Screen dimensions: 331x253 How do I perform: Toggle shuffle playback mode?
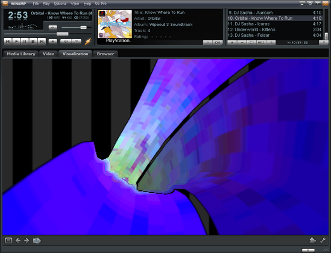[66, 42]
